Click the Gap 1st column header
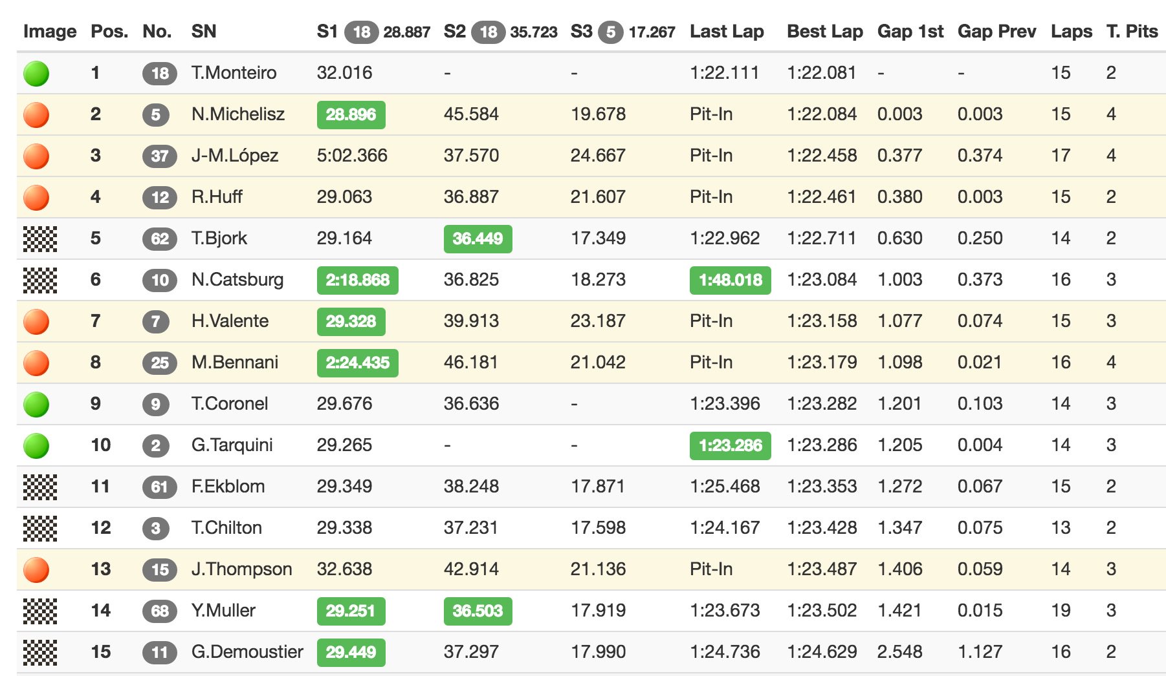The height and width of the screenshot is (676, 1166). [910, 31]
